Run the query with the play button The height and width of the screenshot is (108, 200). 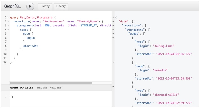coord(30,6)
